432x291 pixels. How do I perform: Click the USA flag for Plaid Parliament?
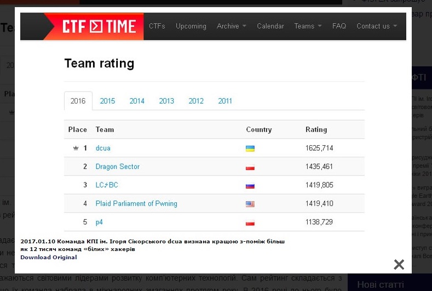point(250,204)
